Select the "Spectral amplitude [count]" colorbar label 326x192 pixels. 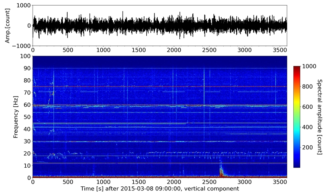coord(319,117)
